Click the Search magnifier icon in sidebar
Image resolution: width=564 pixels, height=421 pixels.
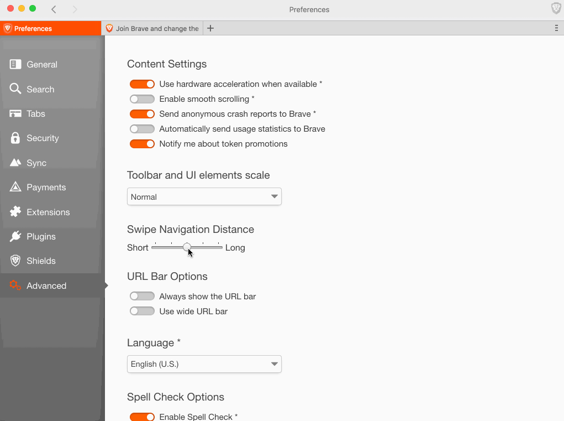coord(15,89)
